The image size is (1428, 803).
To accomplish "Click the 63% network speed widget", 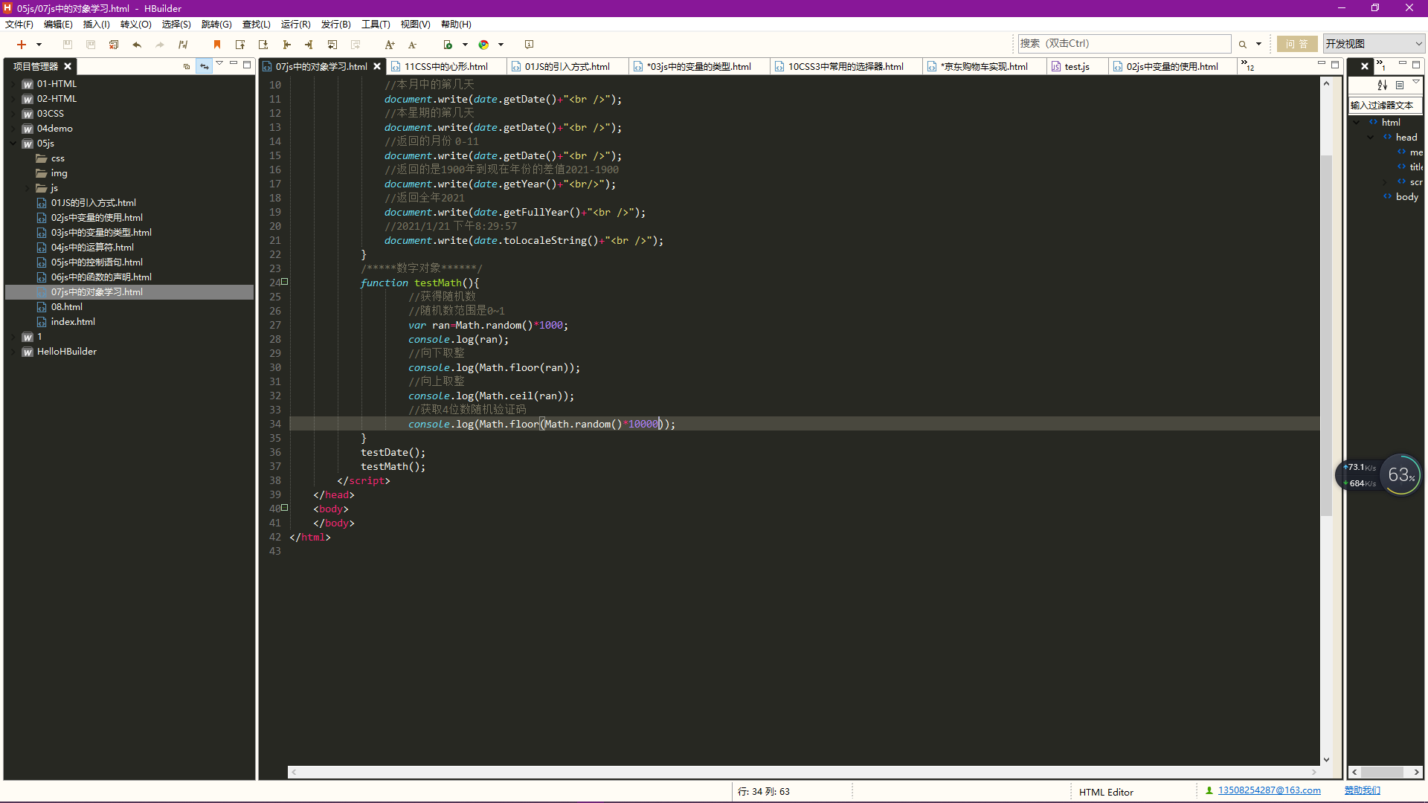I will coord(1400,475).
